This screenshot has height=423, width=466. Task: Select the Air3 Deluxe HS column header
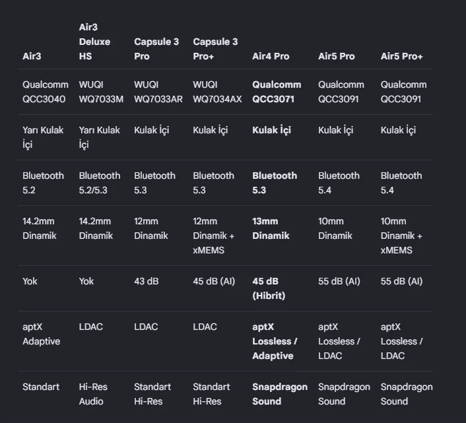pos(94,42)
